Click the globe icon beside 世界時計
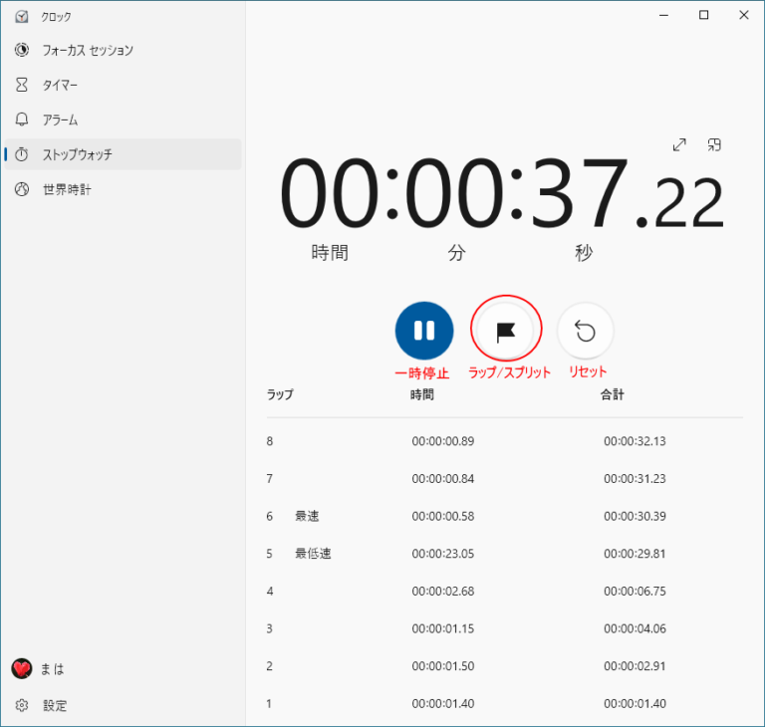The width and height of the screenshot is (765, 727). coord(22,189)
